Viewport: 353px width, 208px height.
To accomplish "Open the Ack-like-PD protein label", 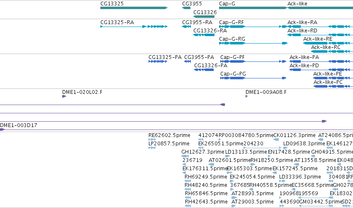I will tap(304, 66).
